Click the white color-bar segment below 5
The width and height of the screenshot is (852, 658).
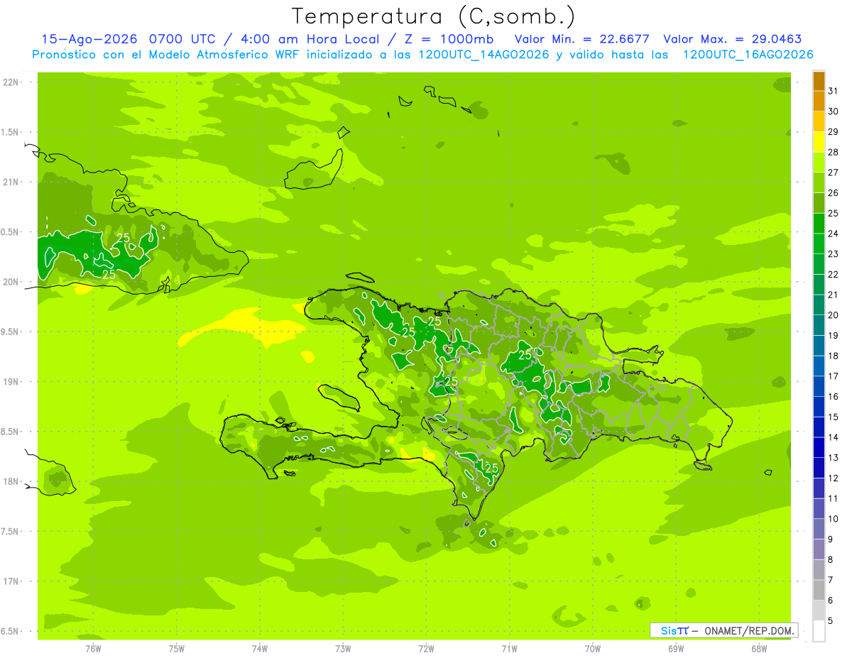(819, 631)
